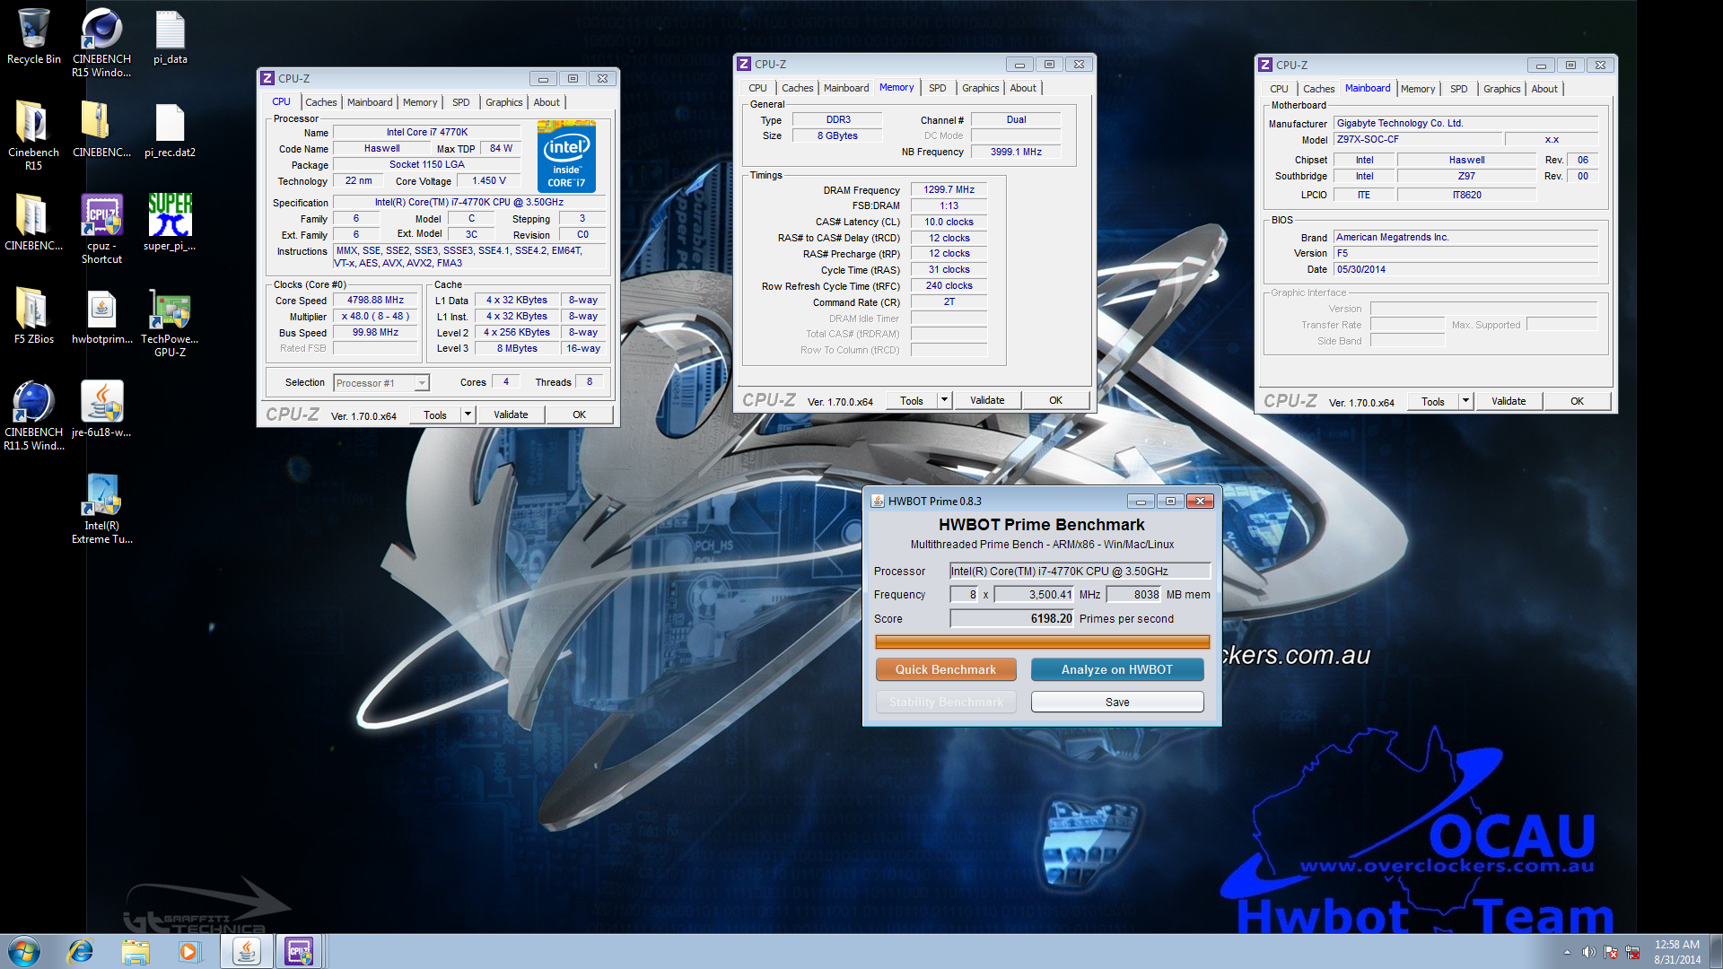Expand Tools dropdown arrow in Memory window

point(944,400)
